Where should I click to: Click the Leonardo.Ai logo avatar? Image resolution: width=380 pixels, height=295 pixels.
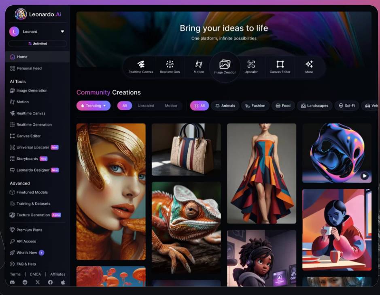pyautogui.click(x=21, y=14)
